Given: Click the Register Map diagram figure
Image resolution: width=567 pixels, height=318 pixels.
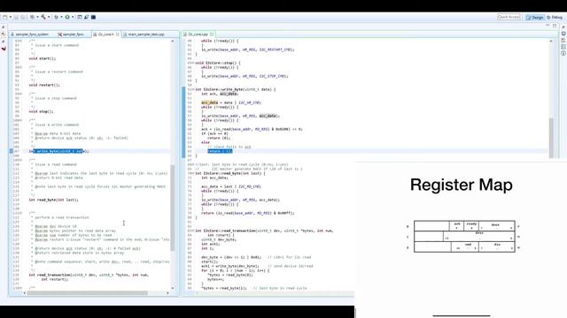Looking at the screenshot, I should (464, 237).
